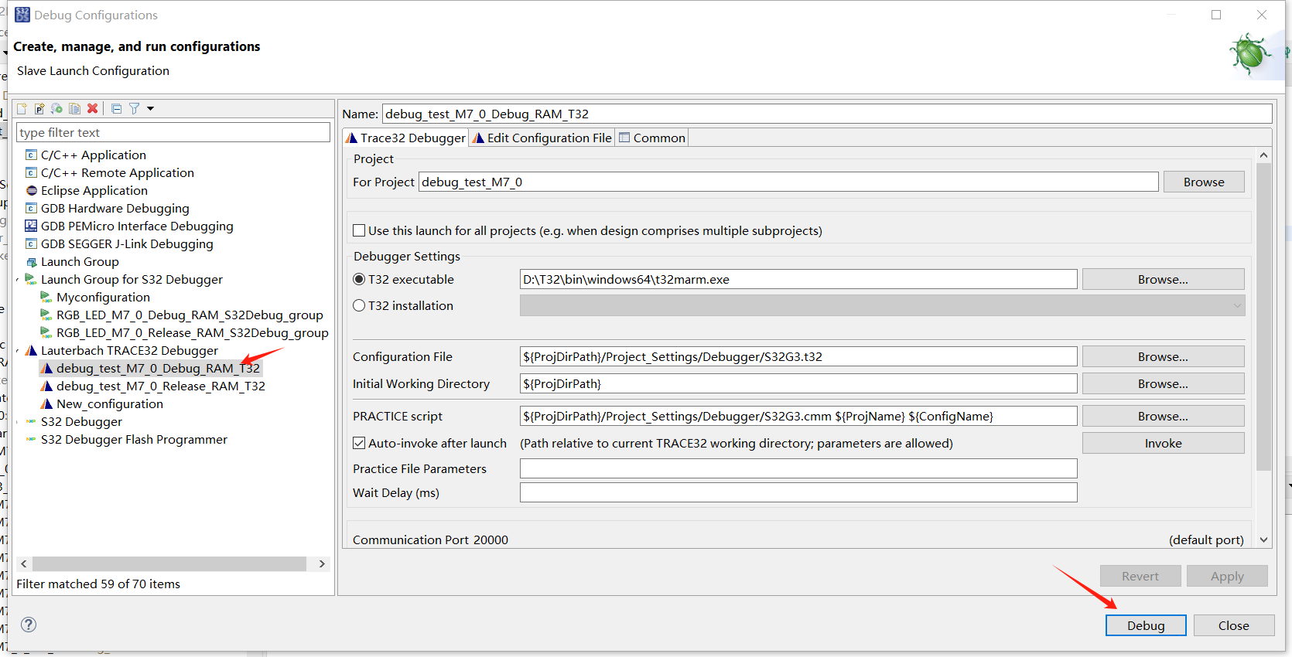Screen dimensions: 1292x657
Task: Switch to Trace32 Debugger tab
Action: point(405,138)
